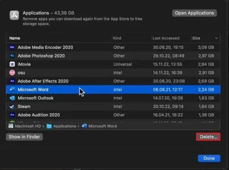The height and width of the screenshot is (170, 229).
Task: Sort the list by Size column header
Action: tap(196, 38)
